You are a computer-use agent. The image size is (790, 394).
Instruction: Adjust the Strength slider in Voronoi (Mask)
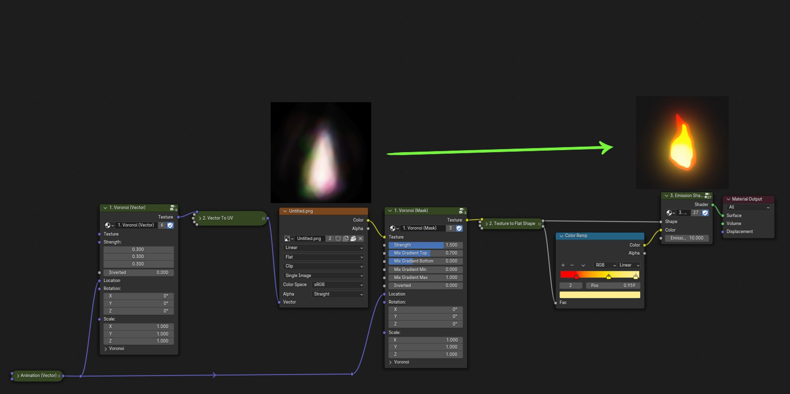[426, 245]
